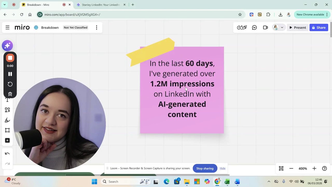The width and height of the screenshot is (332, 187).
Task: Open a new Chrome tab
Action: pyautogui.click(x=133, y=5)
